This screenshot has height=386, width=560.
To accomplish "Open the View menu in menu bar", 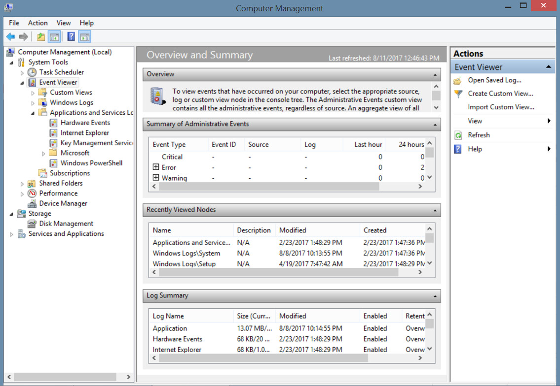I will 64,23.
